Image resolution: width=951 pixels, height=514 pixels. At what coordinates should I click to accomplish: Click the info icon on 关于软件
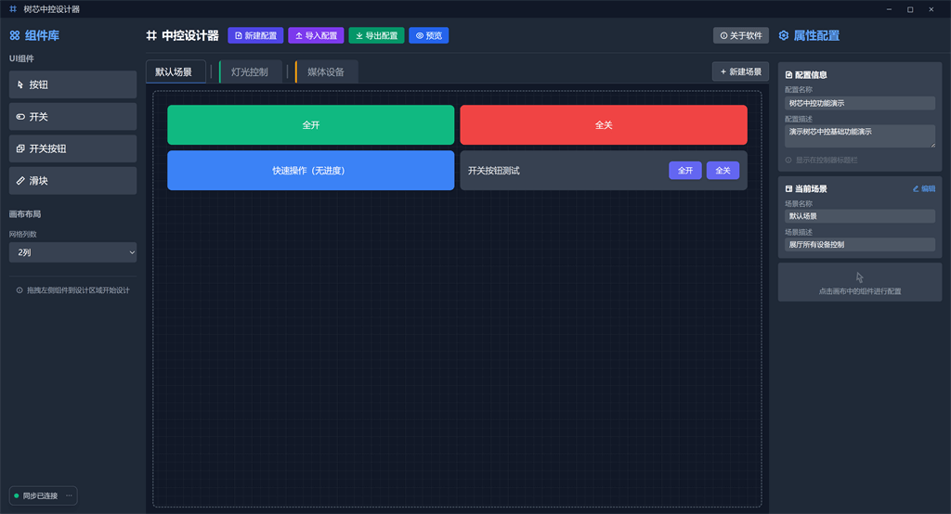(x=723, y=36)
